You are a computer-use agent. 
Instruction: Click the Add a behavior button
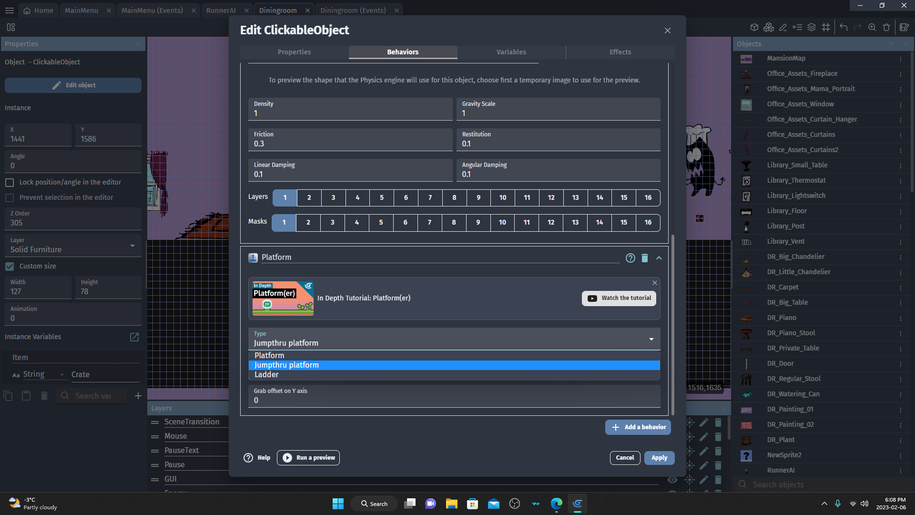[638, 427]
